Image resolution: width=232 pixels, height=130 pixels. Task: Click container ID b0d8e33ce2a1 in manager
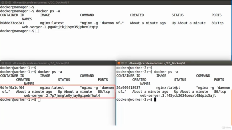pyautogui.click(x=12, y=23)
